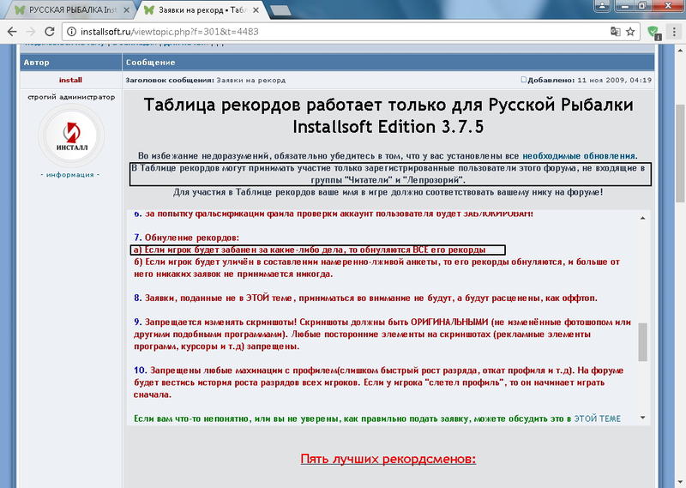Bookmark this page with the star icon

point(630,32)
